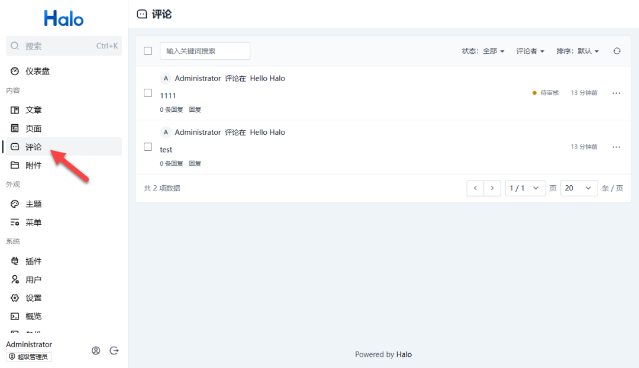Go to the previous page of comments
Viewport: 639px width, 368px height.
(475, 188)
